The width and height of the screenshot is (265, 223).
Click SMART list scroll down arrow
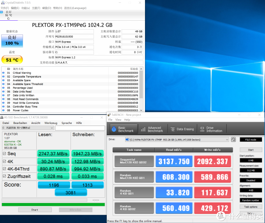click(141, 110)
